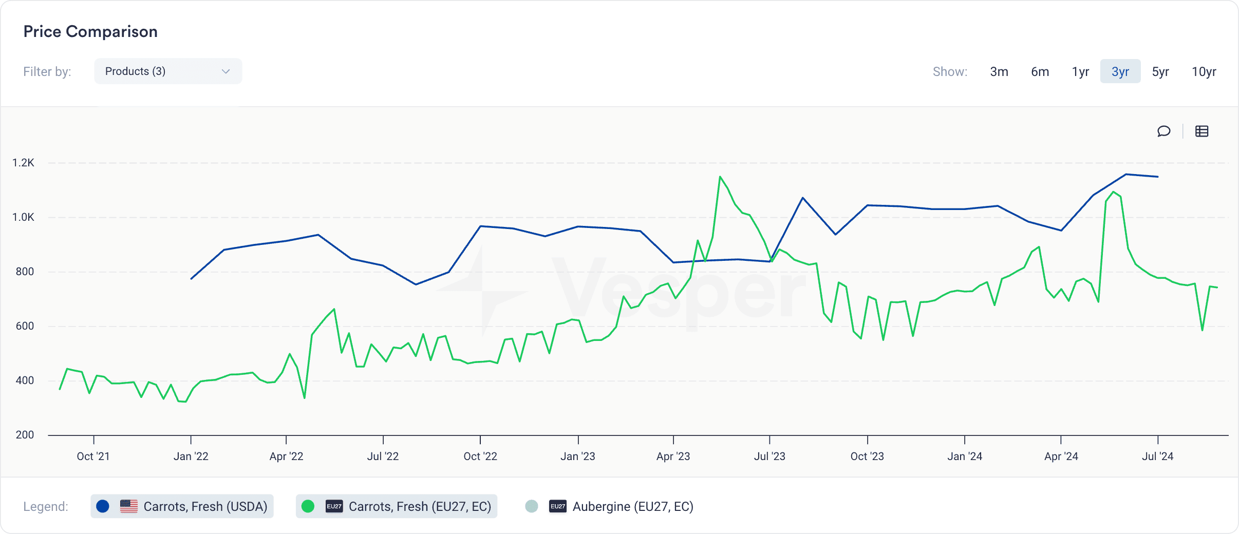Show the 10yr price history
The width and height of the screenshot is (1239, 534).
(x=1204, y=71)
